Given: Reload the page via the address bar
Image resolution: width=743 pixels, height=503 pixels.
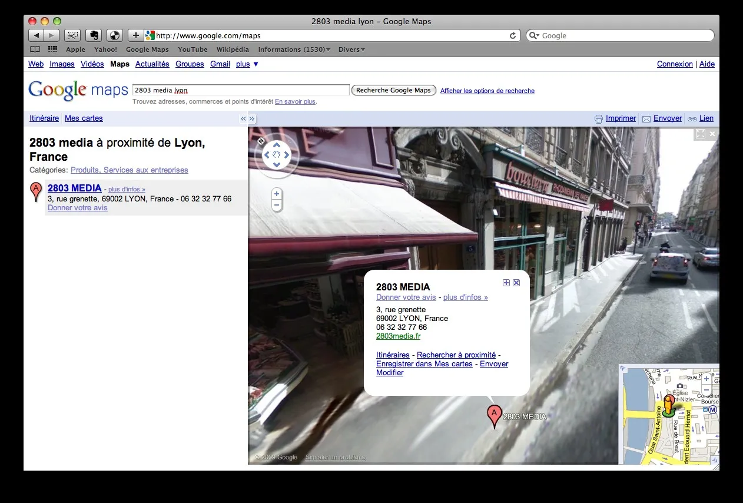Looking at the screenshot, I should (x=513, y=35).
